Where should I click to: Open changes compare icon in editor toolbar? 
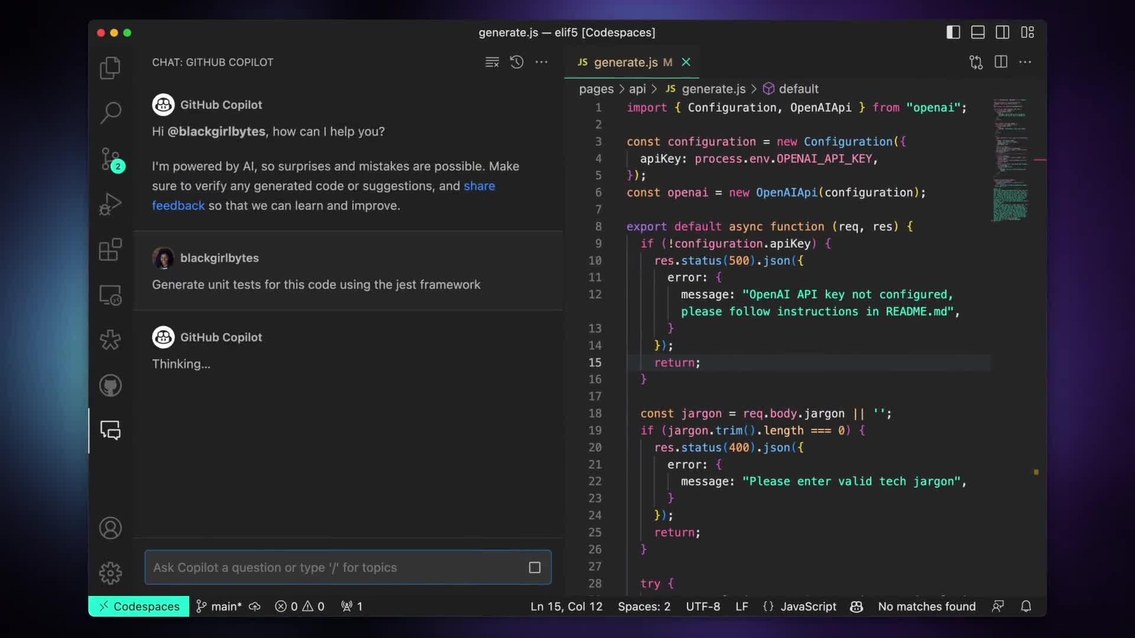pos(976,62)
